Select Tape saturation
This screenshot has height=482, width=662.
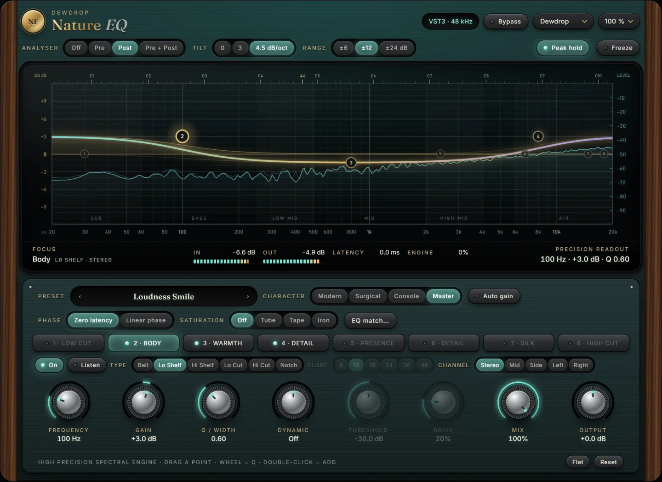coord(297,320)
